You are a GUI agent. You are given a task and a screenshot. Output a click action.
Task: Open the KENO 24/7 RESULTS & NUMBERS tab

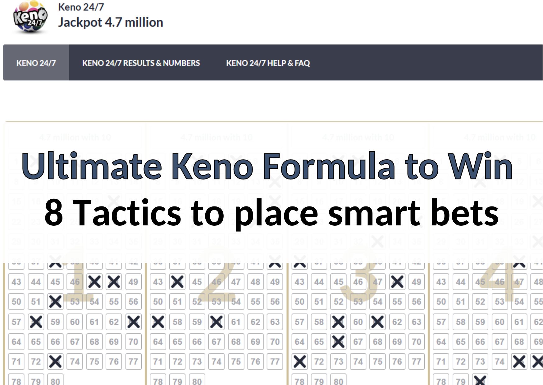point(141,63)
